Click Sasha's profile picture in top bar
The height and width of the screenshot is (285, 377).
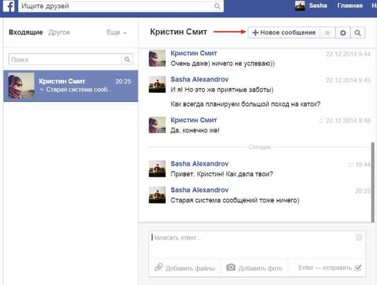pos(300,6)
